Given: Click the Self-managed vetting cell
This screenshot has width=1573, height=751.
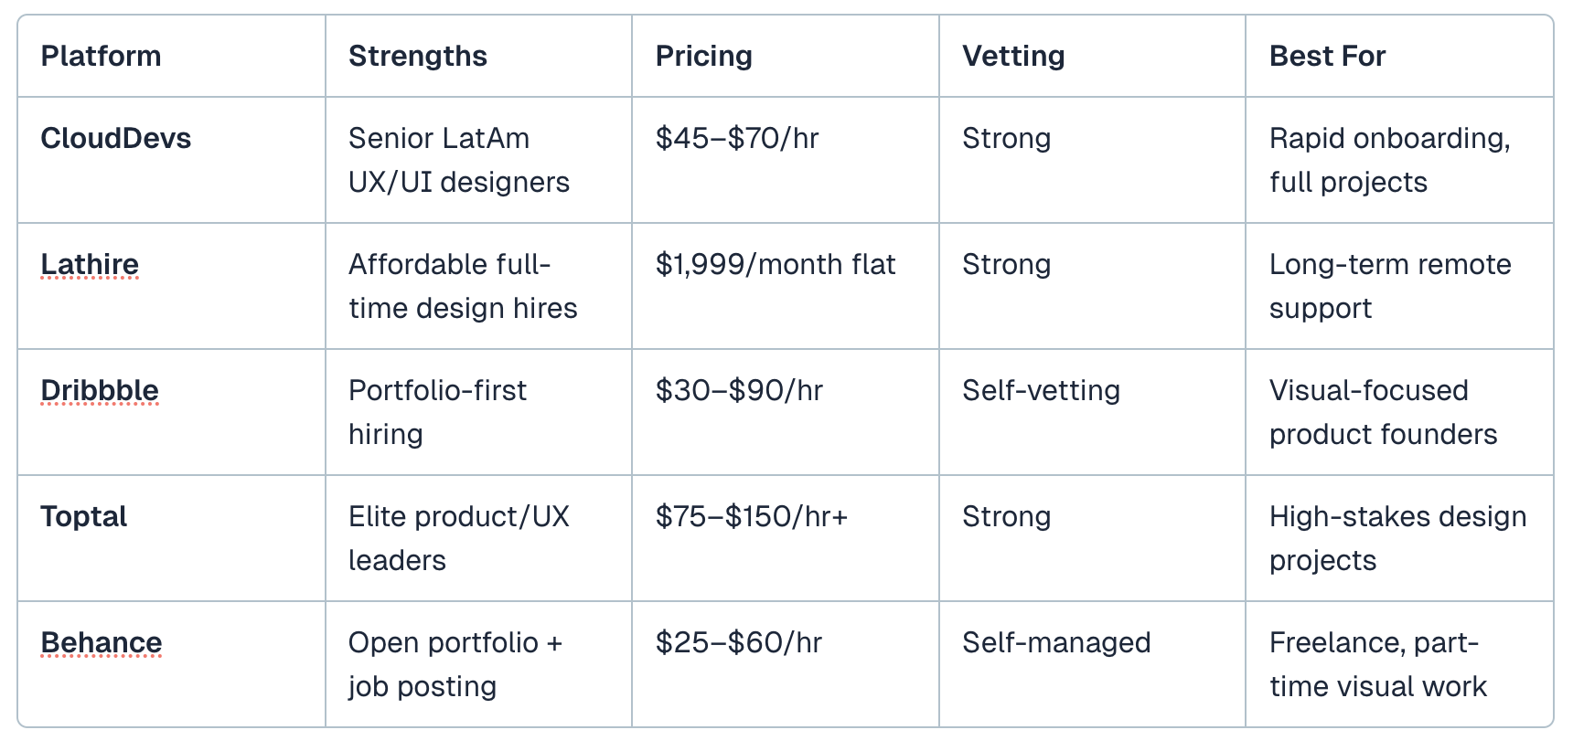Looking at the screenshot, I should coord(1055,642).
